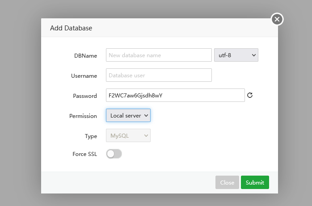Regenerate the password using the refresh icon
The image size is (312, 206).
(x=250, y=95)
